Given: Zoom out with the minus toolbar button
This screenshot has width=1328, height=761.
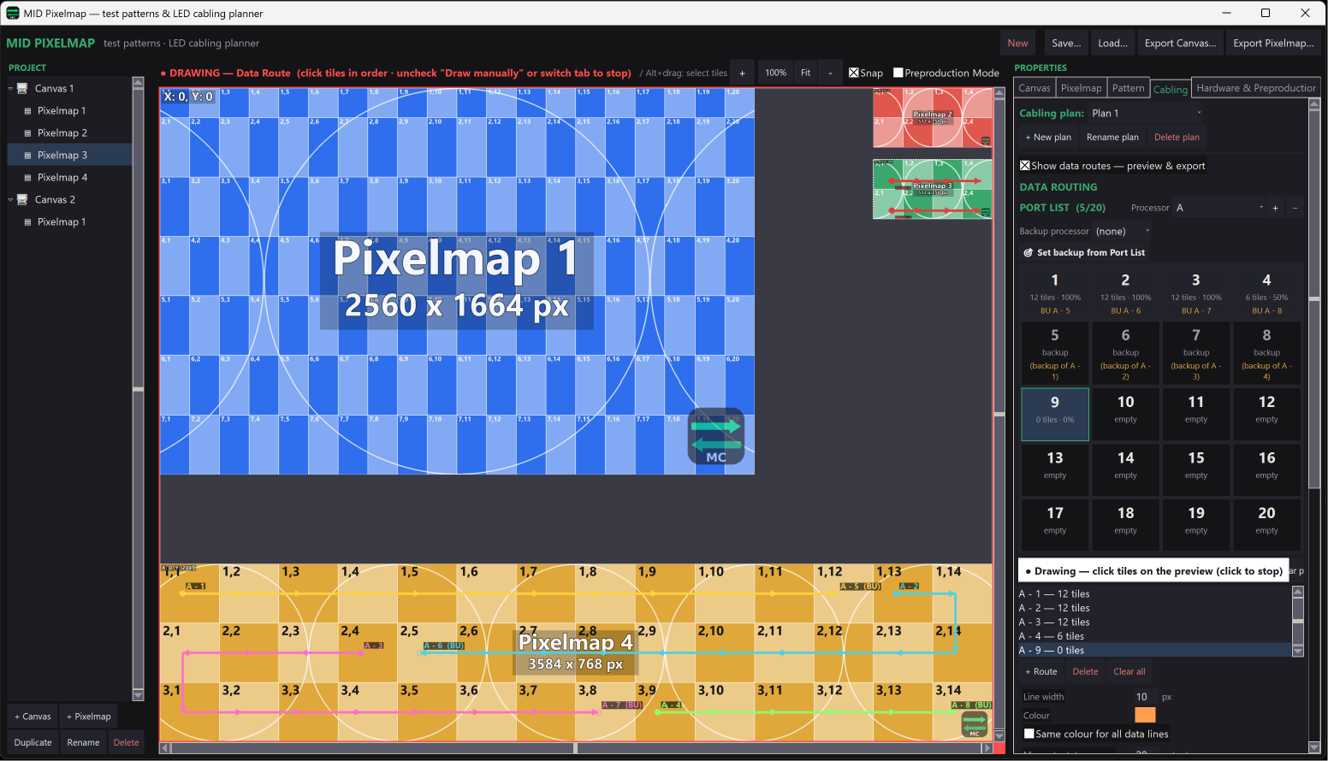Looking at the screenshot, I should click(830, 74).
